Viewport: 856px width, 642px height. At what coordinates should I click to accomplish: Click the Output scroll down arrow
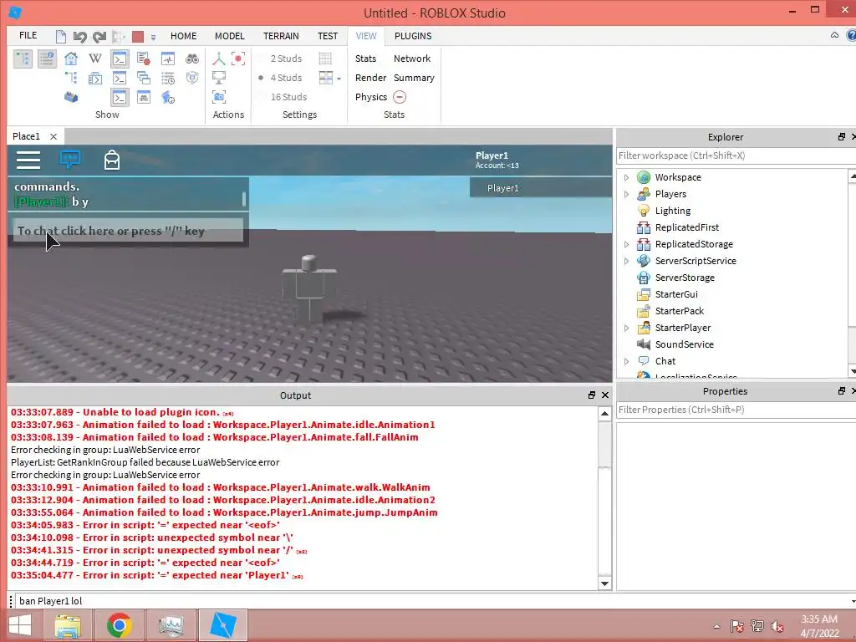click(604, 583)
